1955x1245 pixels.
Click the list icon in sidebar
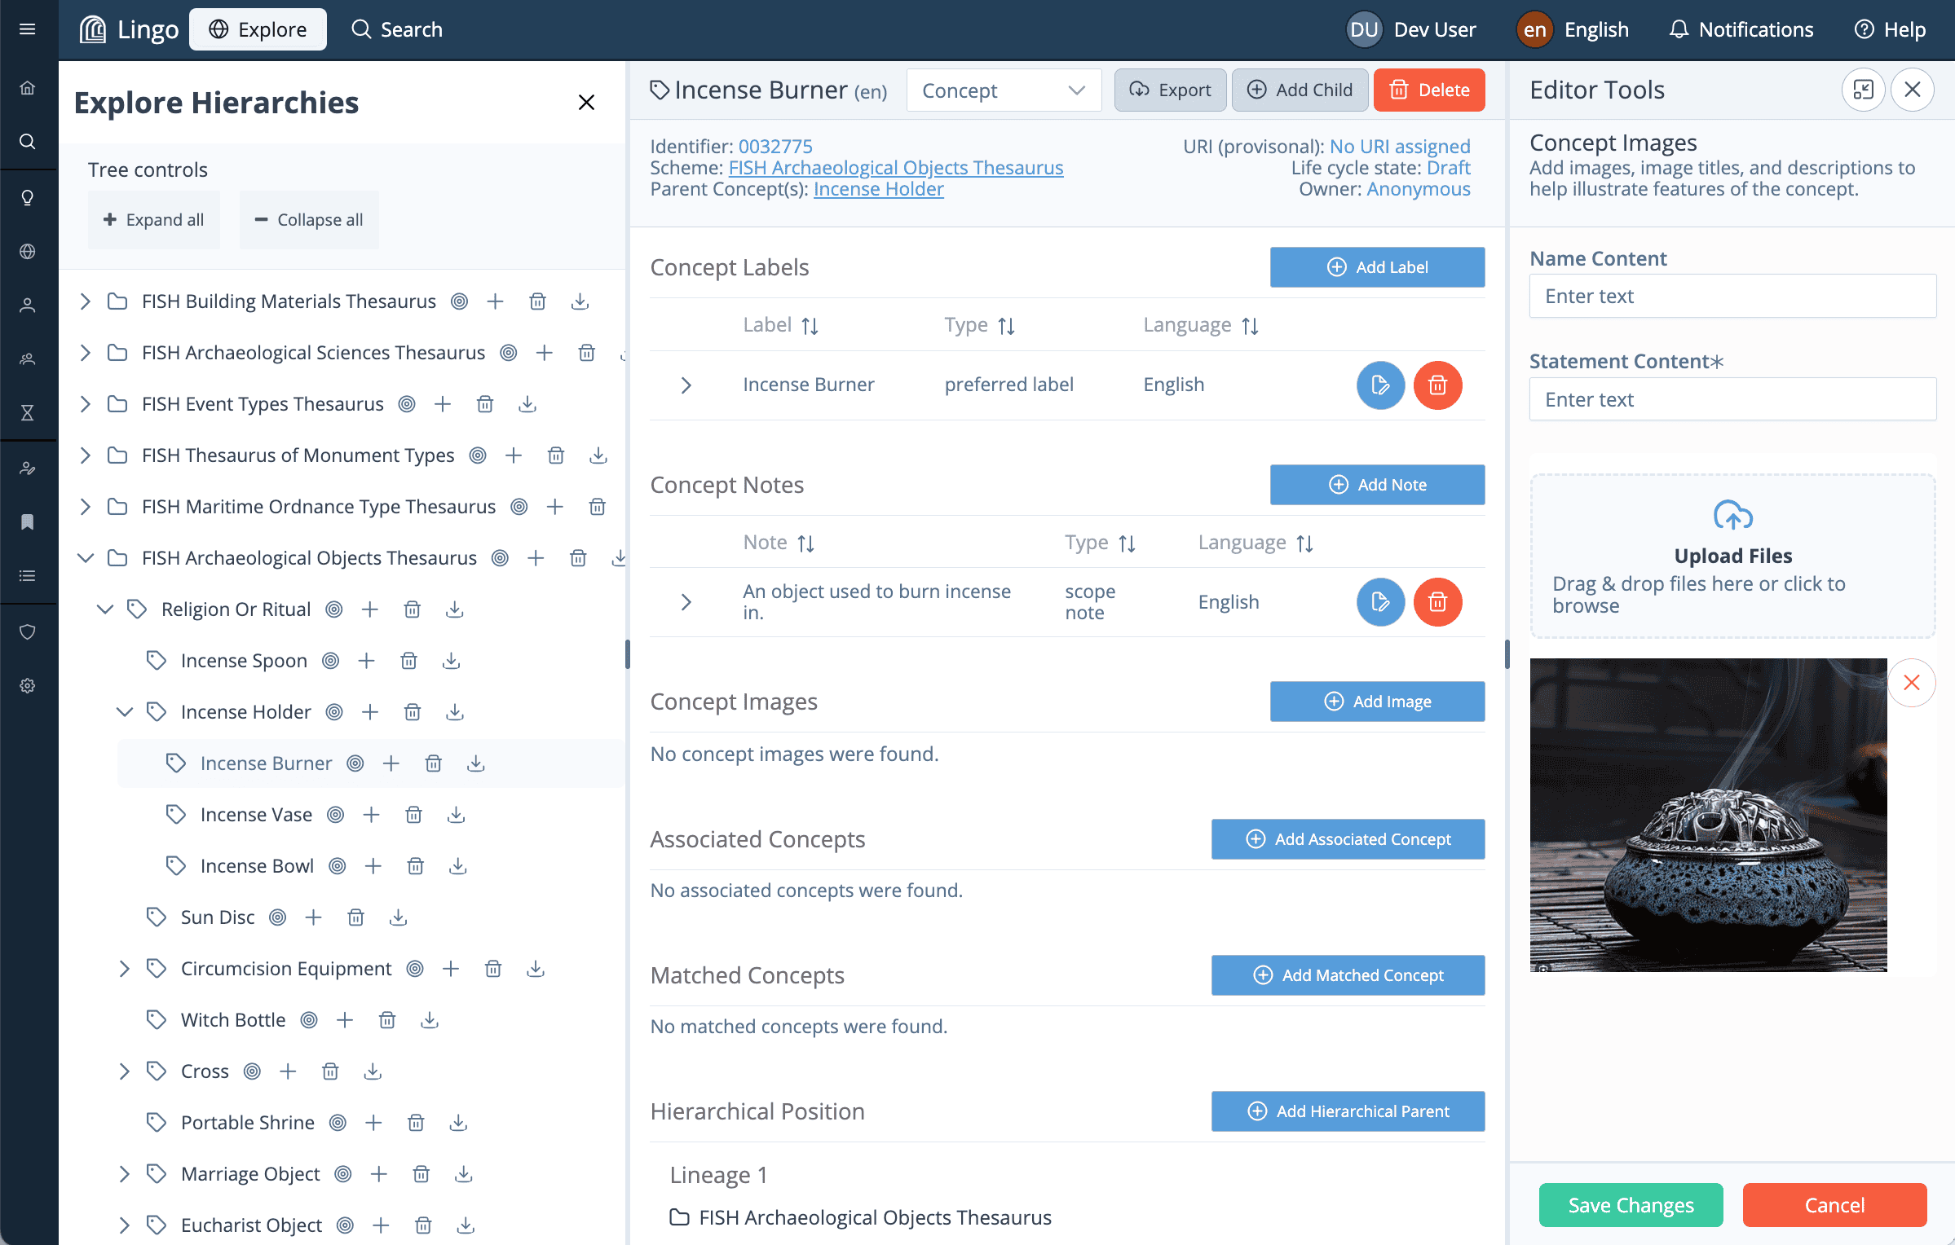[28, 576]
